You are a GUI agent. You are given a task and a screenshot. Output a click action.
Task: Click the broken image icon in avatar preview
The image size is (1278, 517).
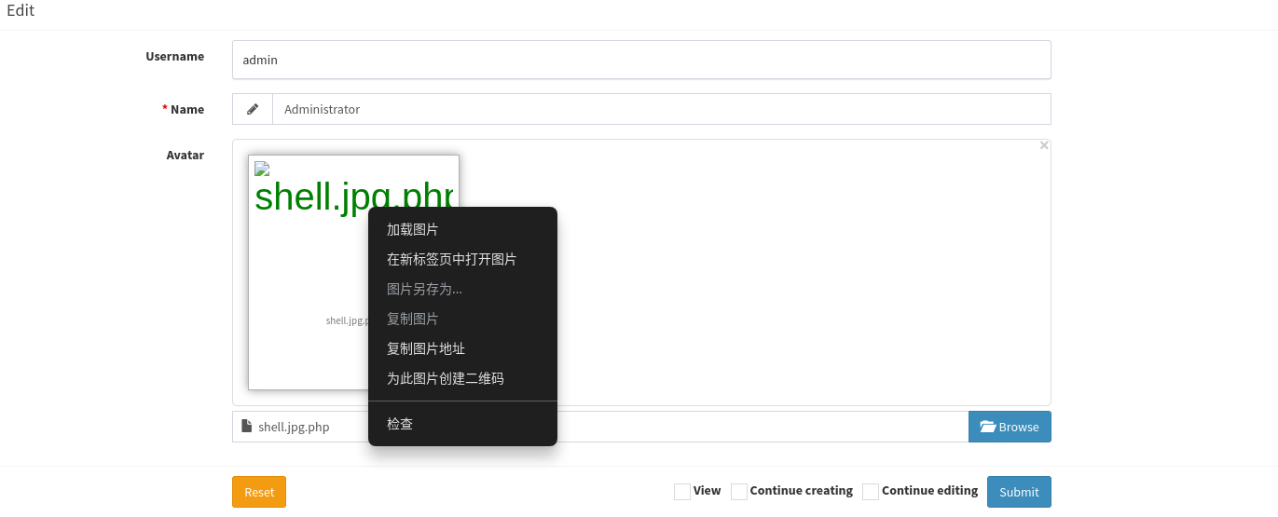point(262,169)
